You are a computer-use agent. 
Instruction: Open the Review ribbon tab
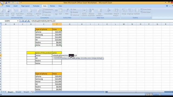click(x=52, y=6)
